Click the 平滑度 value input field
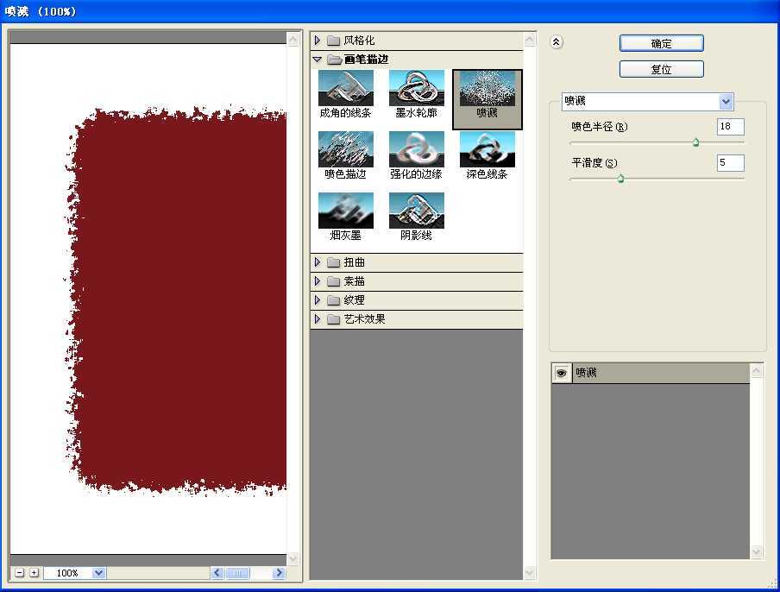This screenshot has width=780, height=592. pyautogui.click(x=730, y=163)
